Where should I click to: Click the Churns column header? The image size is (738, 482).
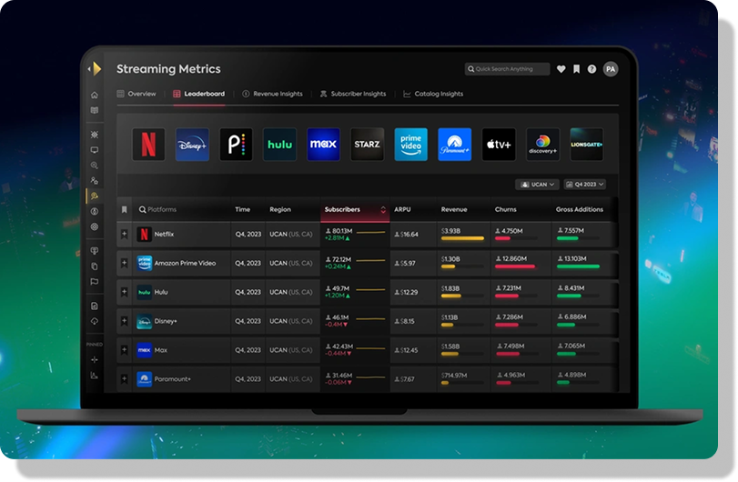(505, 210)
